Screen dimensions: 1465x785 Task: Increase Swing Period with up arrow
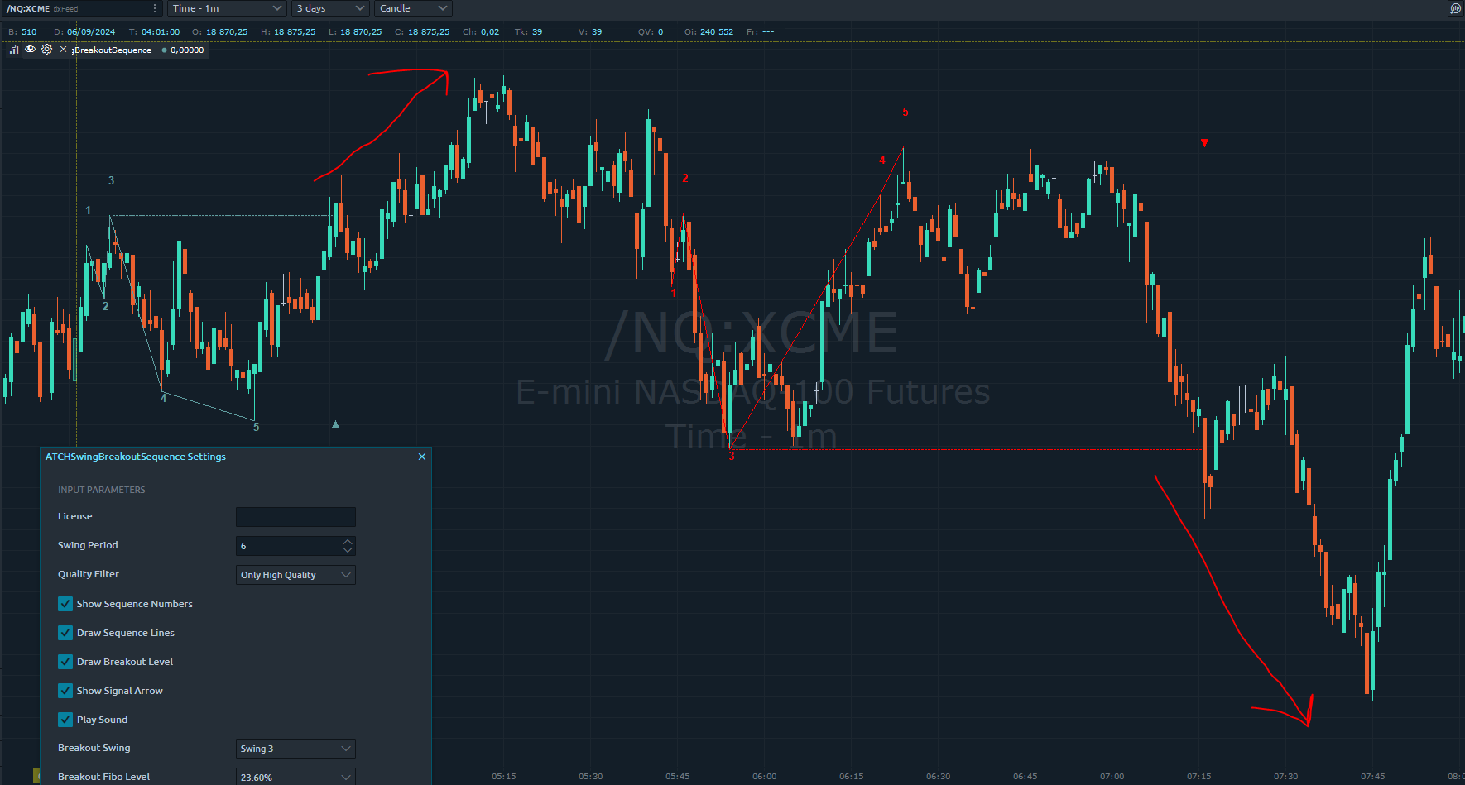[x=348, y=541]
